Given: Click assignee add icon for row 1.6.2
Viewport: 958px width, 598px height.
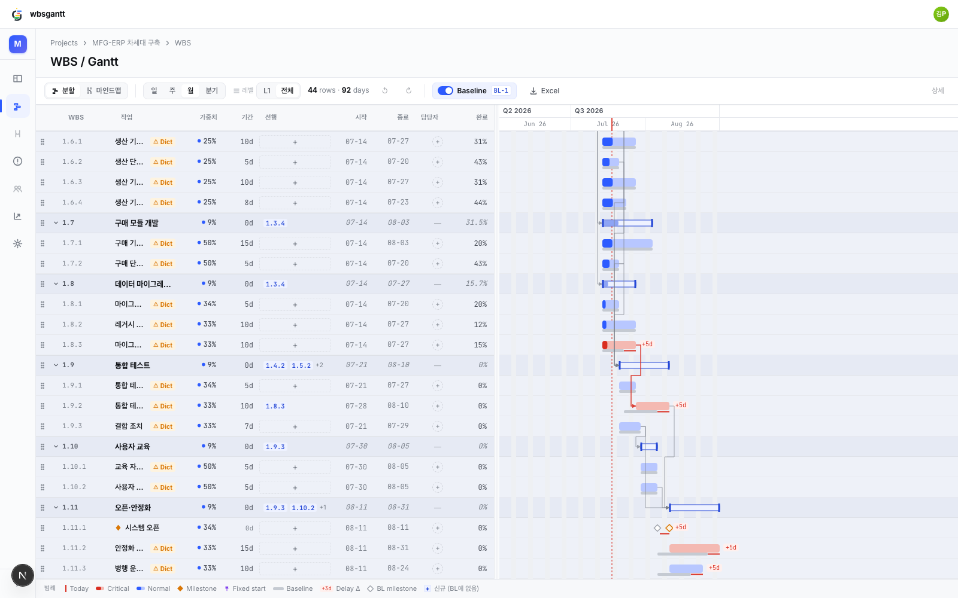Looking at the screenshot, I should (x=438, y=162).
